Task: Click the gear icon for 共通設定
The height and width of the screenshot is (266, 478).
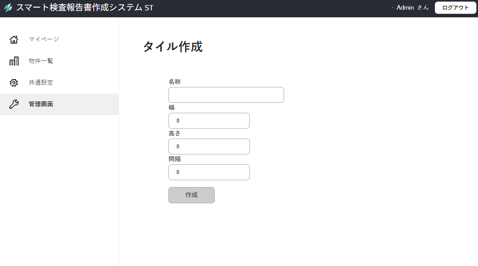Action: coord(14,83)
